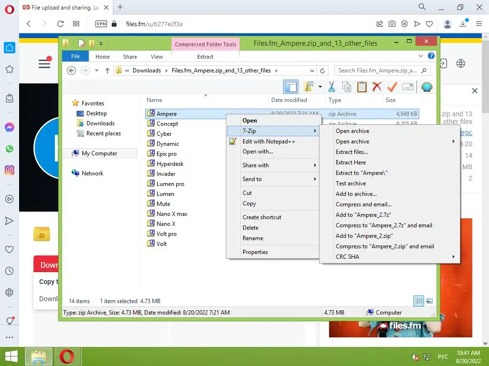
Task: Click the Windows Start button
Action: [x=11, y=356]
